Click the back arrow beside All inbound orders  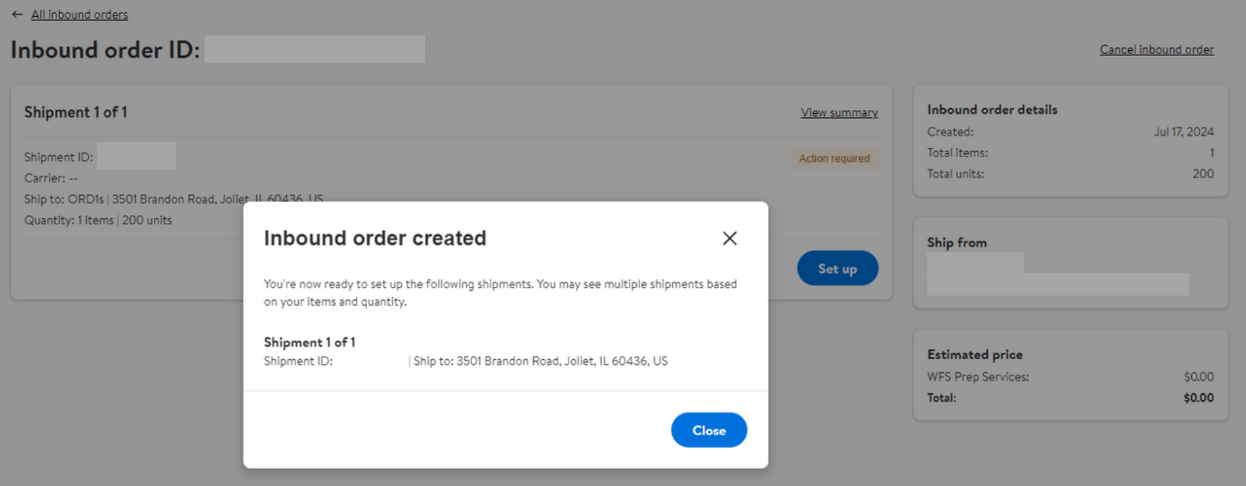tap(17, 14)
